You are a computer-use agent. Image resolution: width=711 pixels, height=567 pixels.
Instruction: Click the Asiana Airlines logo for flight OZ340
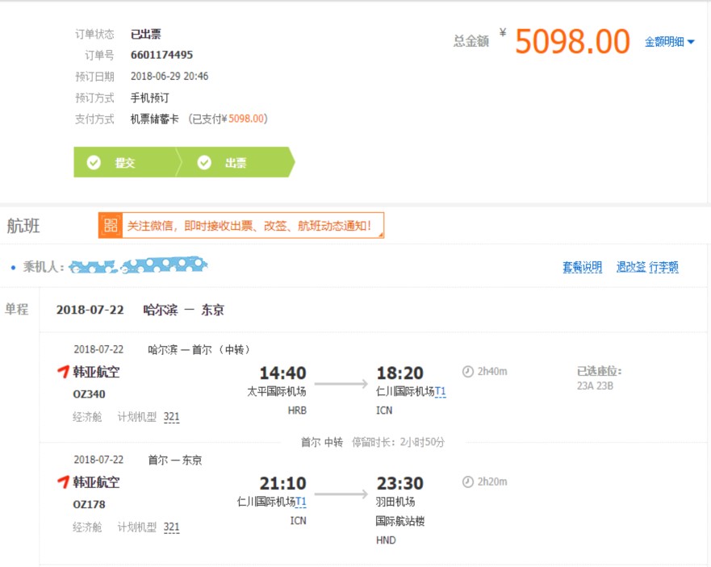[64, 372]
